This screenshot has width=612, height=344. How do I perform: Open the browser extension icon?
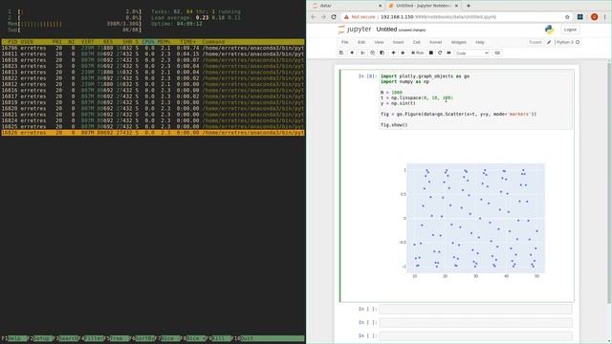point(580,17)
